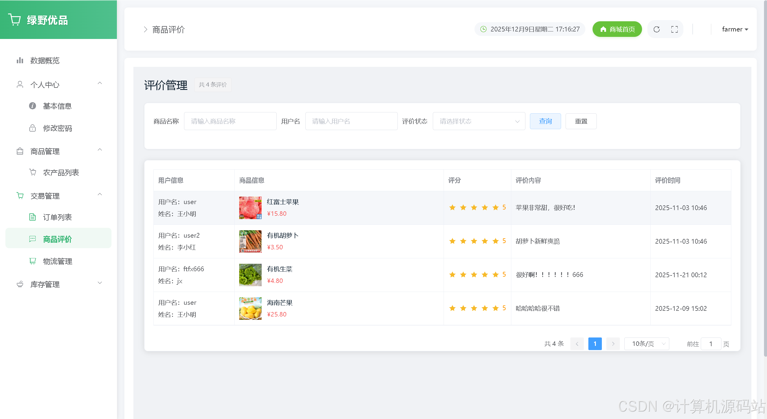Go to 商城首页
Image resolution: width=767 pixels, height=419 pixels.
point(617,29)
